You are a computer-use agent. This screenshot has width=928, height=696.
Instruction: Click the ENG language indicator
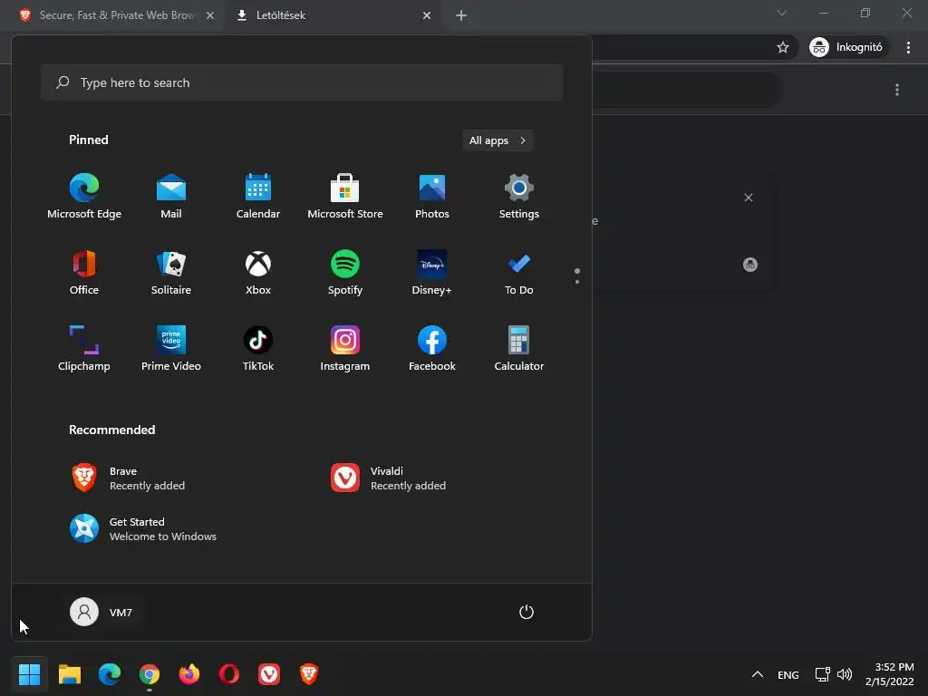point(788,674)
